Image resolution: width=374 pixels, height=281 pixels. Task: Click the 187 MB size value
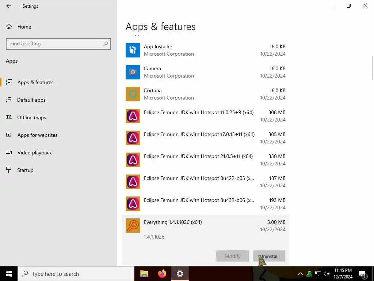[277, 178]
